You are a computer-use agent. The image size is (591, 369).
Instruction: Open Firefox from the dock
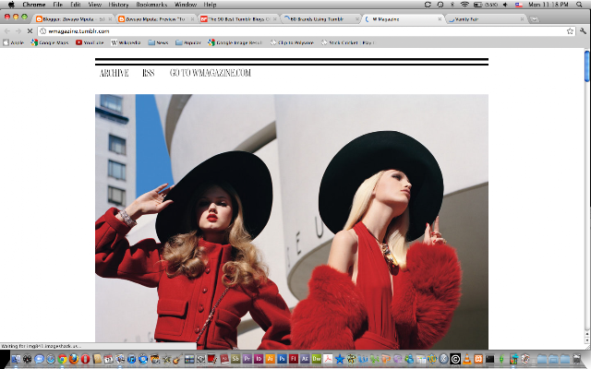(x=74, y=359)
